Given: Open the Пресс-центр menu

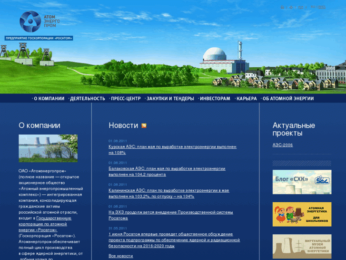Looking at the screenshot, I should click(126, 98).
